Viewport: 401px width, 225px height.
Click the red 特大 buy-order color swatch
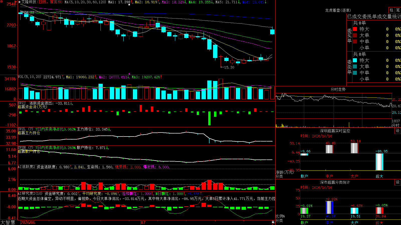point(355,29)
